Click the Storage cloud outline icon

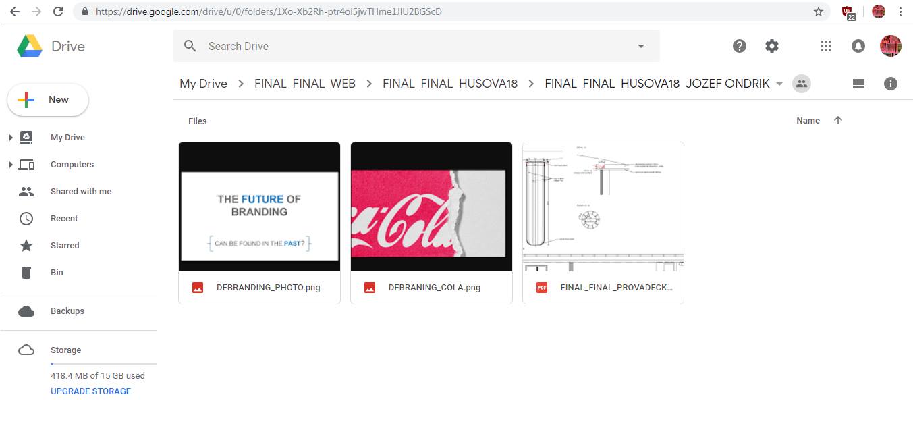point(26,350)
